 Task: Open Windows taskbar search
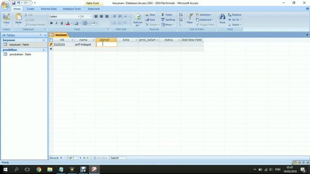click(x=16, y=170)
